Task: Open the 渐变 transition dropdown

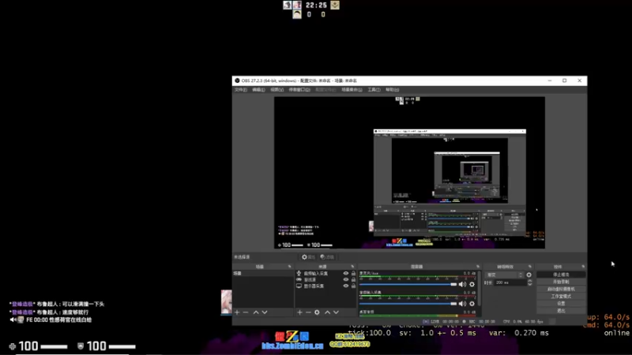Action: click(505, 275)
